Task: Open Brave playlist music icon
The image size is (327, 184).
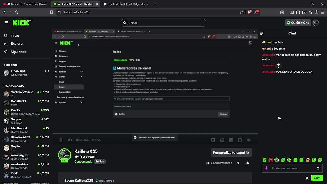Action: [x=292, y=12]
